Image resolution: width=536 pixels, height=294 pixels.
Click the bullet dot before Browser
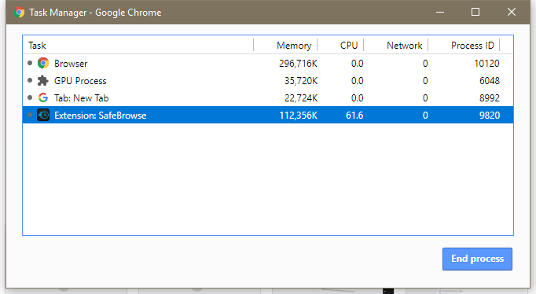pos(30,63)
